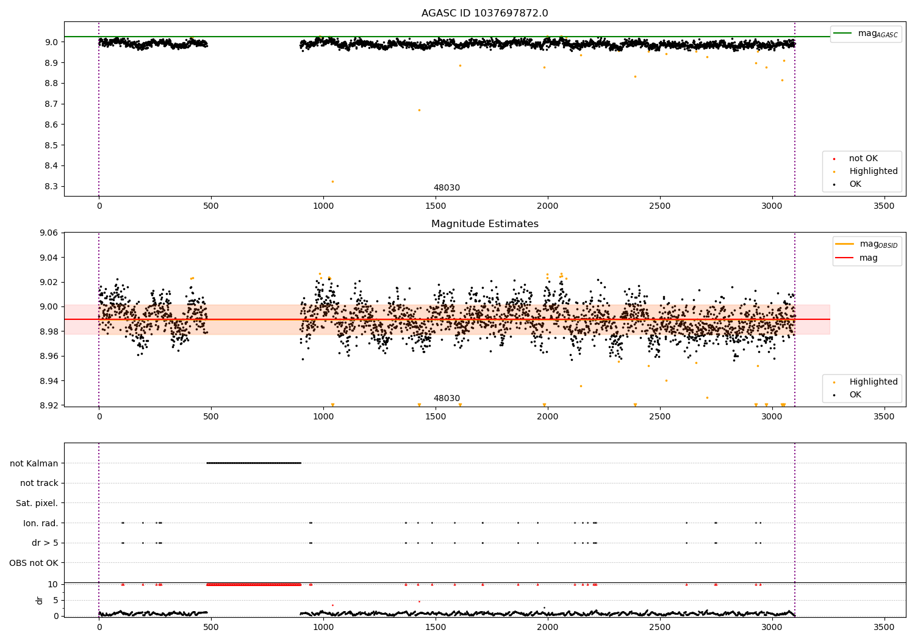Click "OK" in the Magnitude Estimates plot legend

(855, 395)
